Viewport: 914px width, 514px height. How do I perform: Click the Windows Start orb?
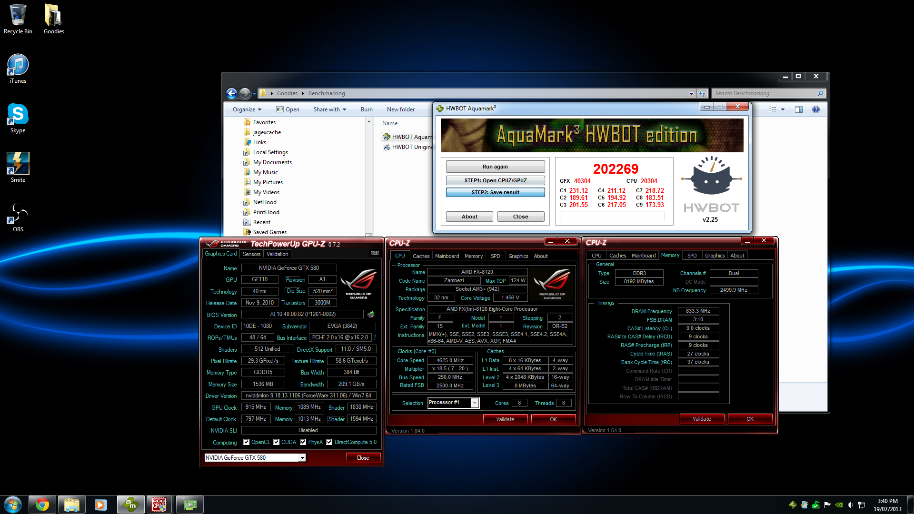tap(13, 504)
